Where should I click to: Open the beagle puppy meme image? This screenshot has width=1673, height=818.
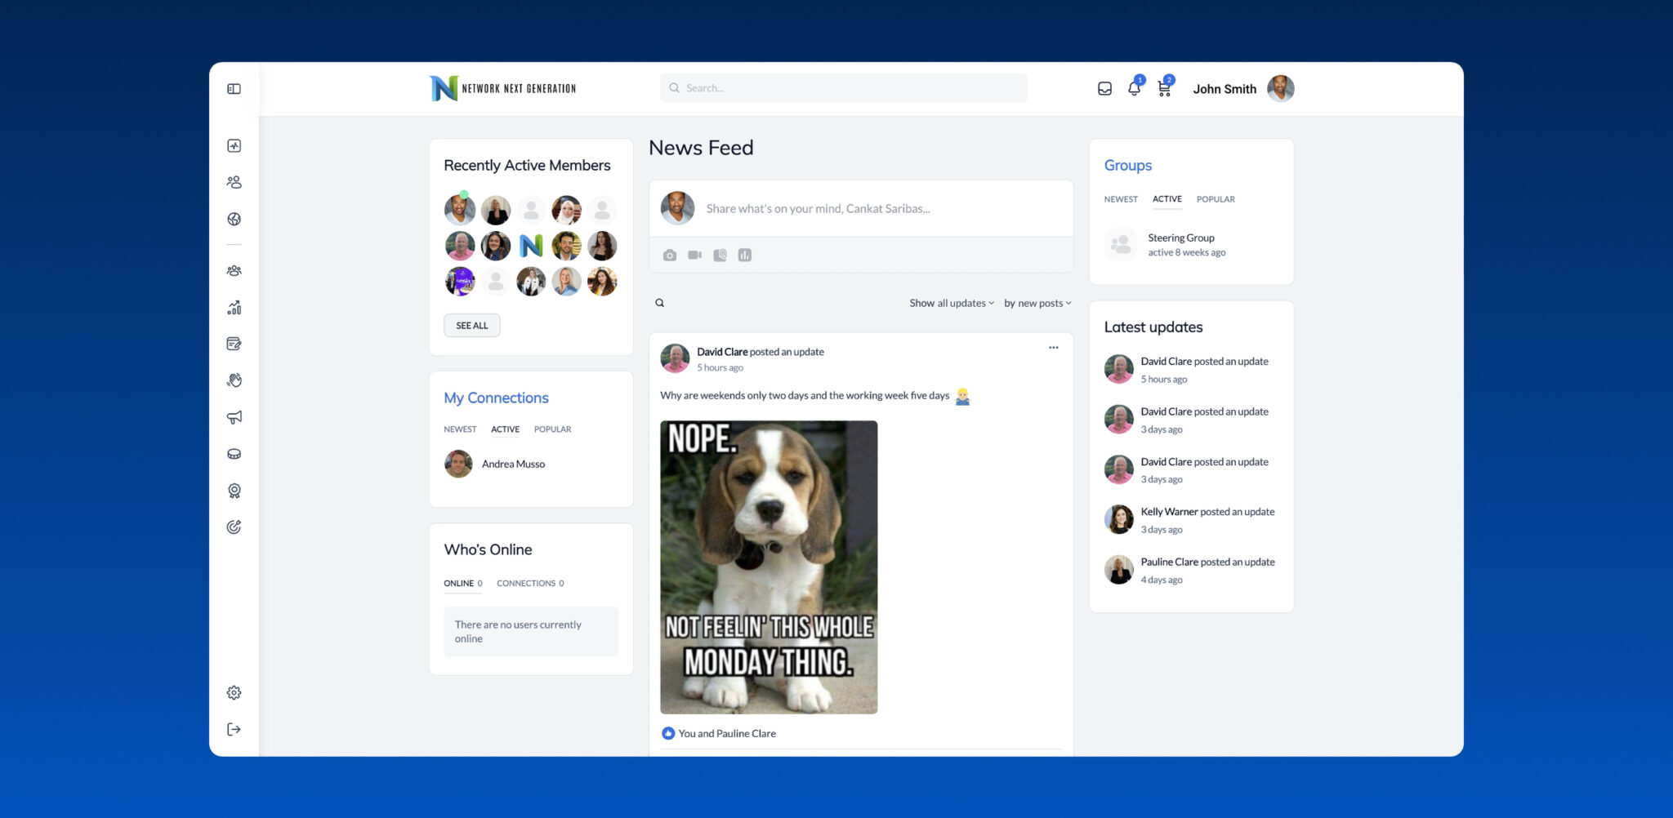click(769, 567)
